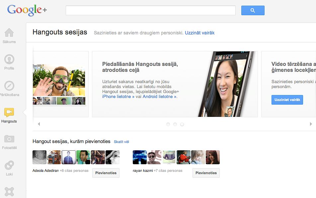Click red-jacket person avatar in rayan's hangout
Screen dimensions: 316x198
coord(183,157)
